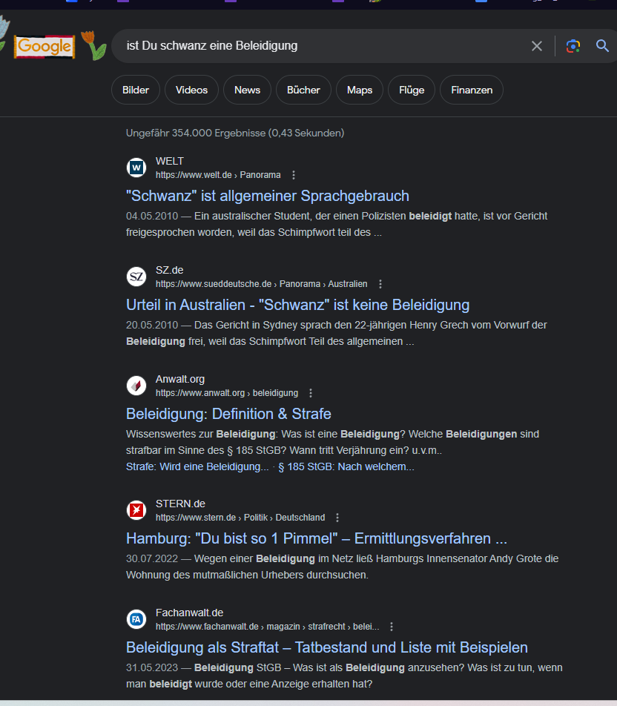Click the fachanwalt.de magazin › strafrecht URL
617x706 pixels.
[x=267, y=627]
